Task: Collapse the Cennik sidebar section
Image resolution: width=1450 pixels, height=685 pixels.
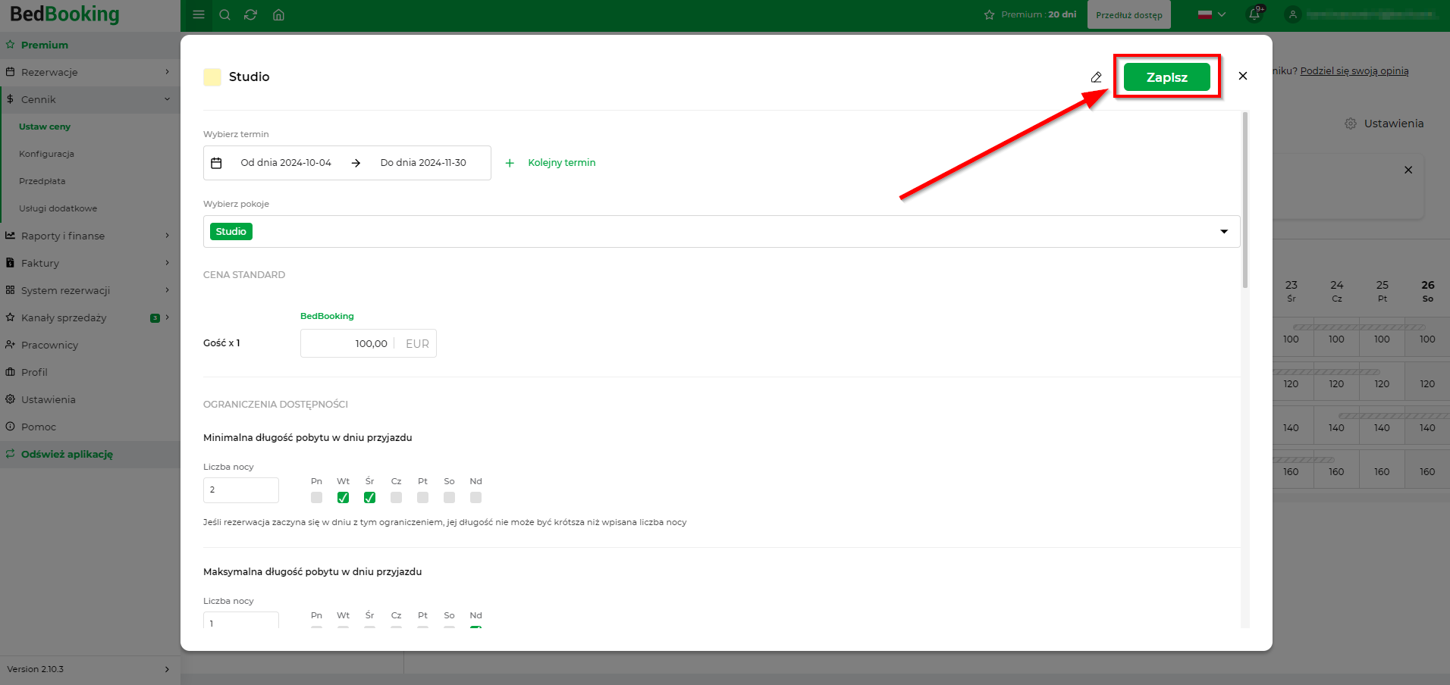Action: tap(90, 99)
